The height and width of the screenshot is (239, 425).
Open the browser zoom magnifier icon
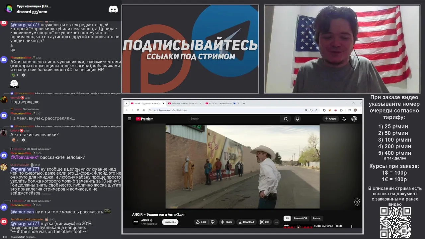click(306, 110)
